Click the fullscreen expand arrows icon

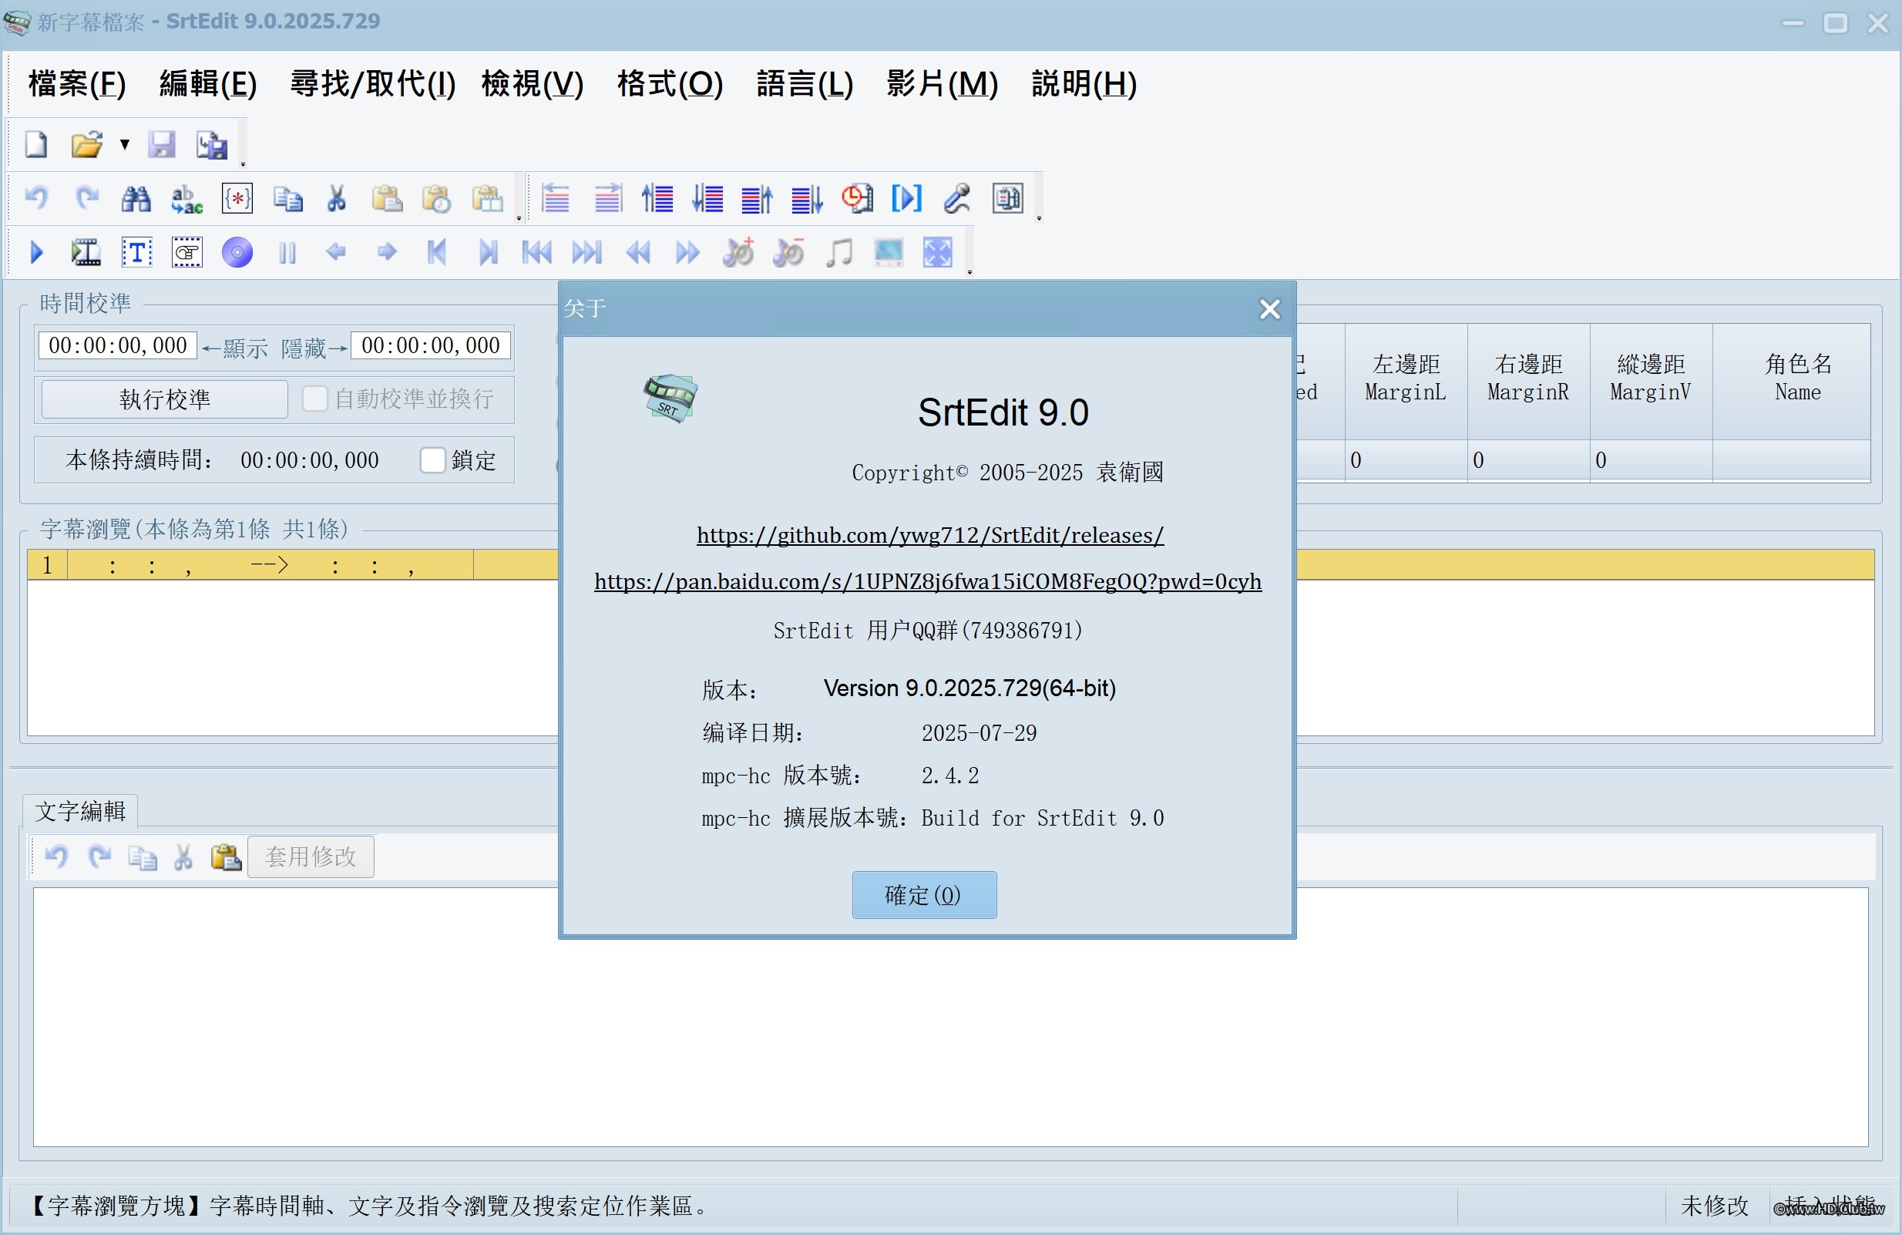point(937,253)
